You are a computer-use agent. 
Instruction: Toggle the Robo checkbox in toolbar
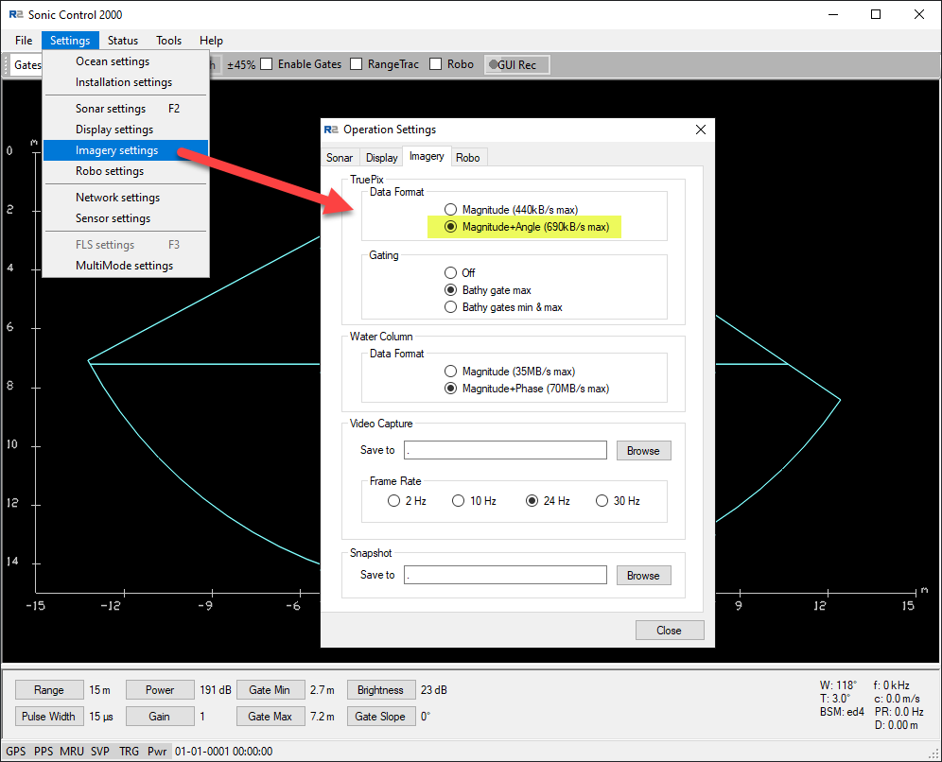tap(436, 64)
